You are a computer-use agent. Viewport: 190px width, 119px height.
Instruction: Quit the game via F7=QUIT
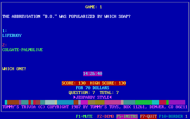click(x=148, y=116)
